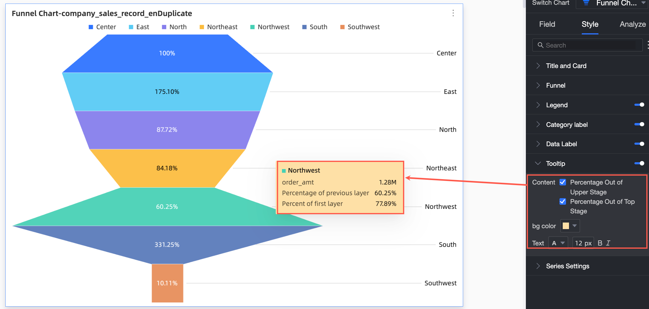
Task: Disable the Tooltip switch
Action: pos(639,163)
